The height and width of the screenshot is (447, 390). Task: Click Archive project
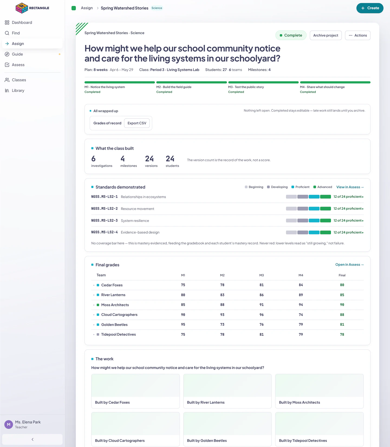[x=326, y=35]
